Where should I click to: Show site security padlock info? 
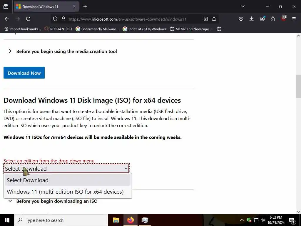(x=63, y=19)
